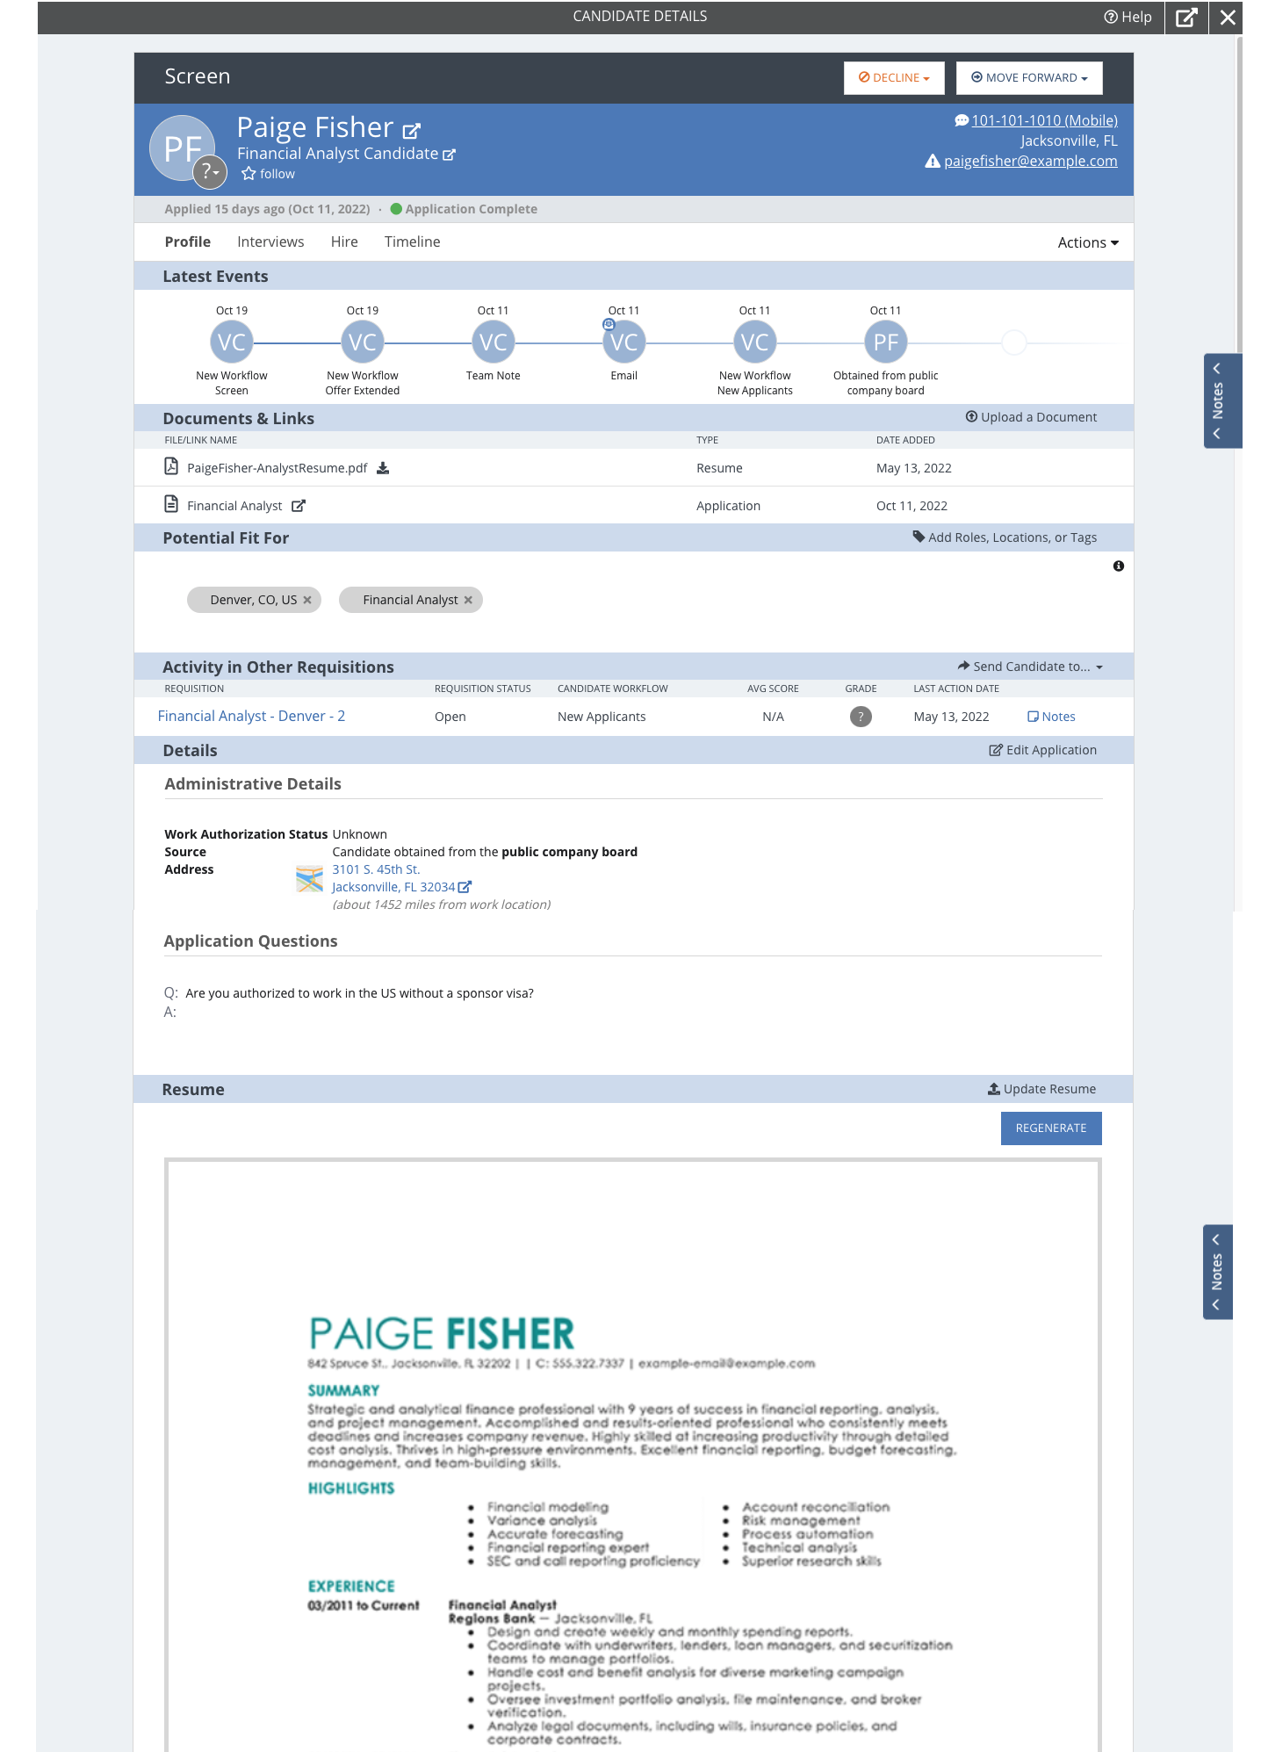Click the PDF file icon for resume
Viewport: 1261px width, 1752px height.
click(171, 466)
